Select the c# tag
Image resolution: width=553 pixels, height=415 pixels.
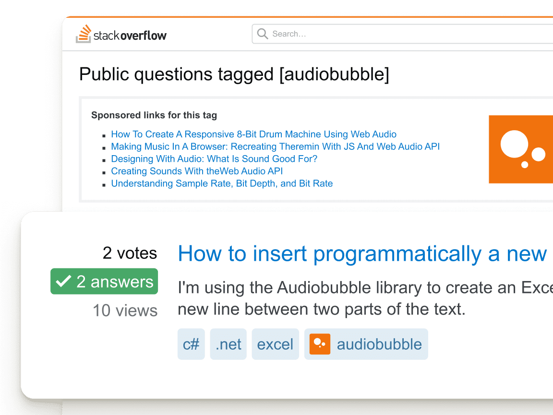[x=191, y=344]
